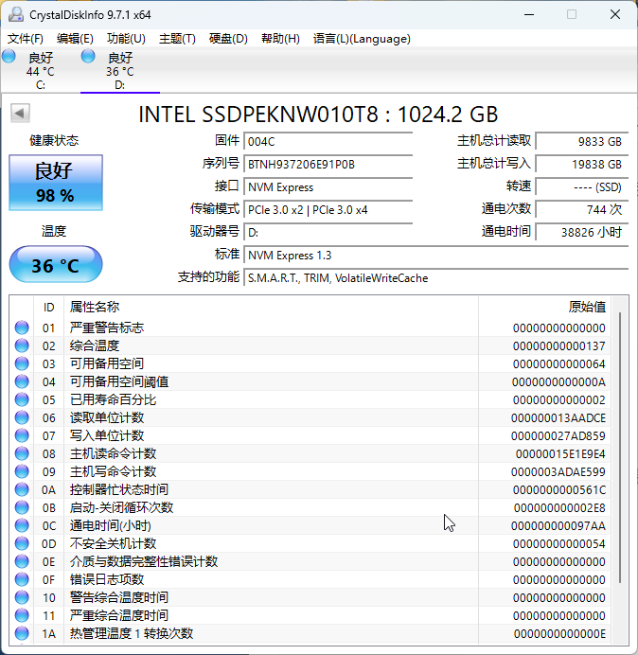Open the 帮助(H) menu
This screenshot has height=655, width=638.
click(x=280, y=39)
